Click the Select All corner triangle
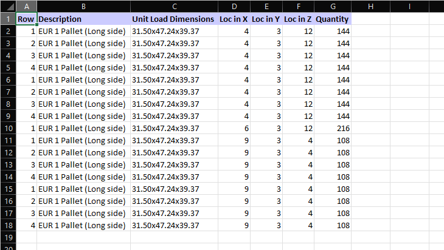The width and height of the screenshot is (444, 250). [9, 6]
